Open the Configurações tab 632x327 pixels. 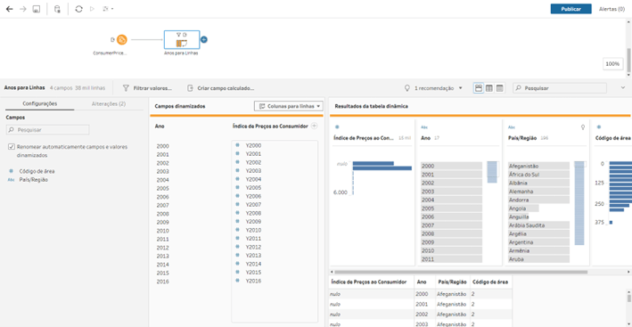40,103
